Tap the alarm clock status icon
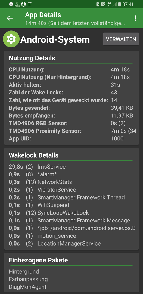Viewport: 143px width, 294px height. point(103,4)
